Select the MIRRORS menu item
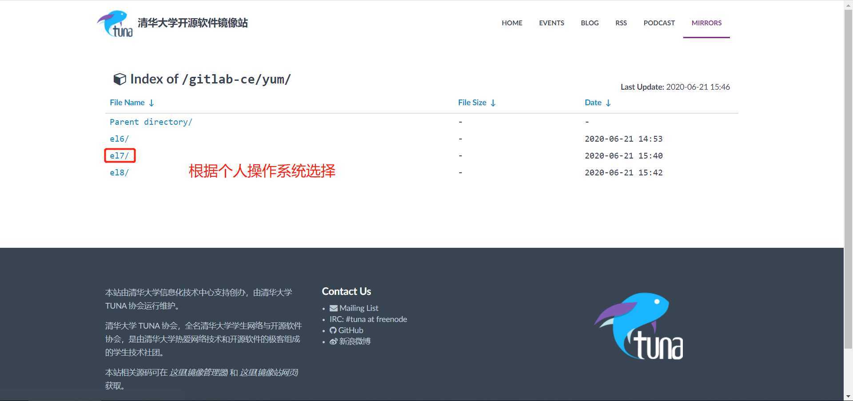 tap(706, 23)
